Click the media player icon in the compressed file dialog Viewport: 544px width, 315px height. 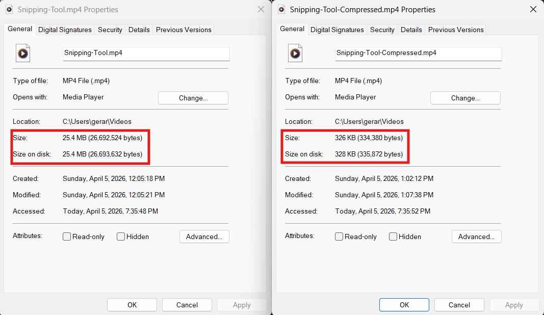tap(295, 53)
